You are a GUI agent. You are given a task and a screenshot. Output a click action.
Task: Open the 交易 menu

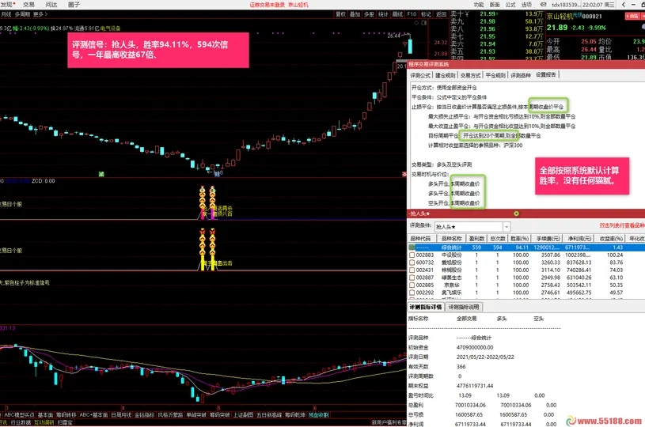(x=29, y=4)
